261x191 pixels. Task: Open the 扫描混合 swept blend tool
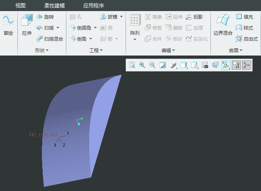50,39
